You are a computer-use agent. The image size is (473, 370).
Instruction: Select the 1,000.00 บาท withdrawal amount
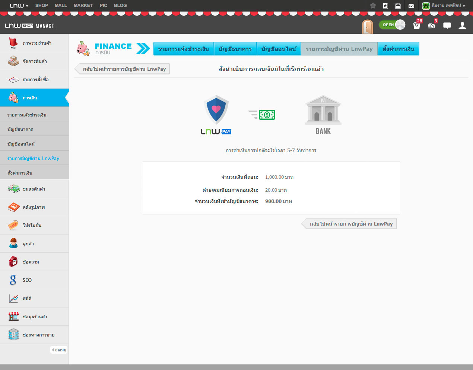click(279, 177)
